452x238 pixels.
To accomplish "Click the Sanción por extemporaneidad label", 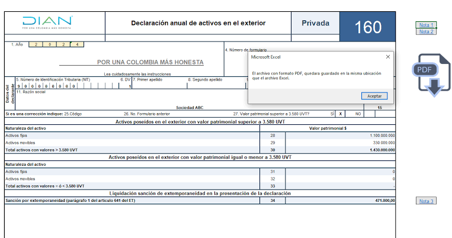I will [70, 201].
